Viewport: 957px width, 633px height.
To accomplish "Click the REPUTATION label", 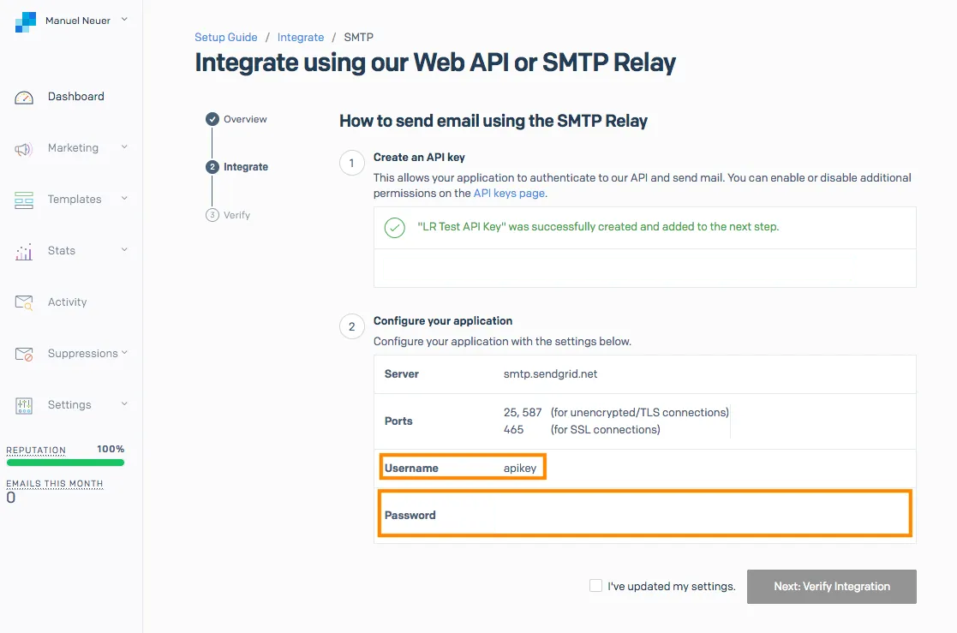I will (36, 450).
